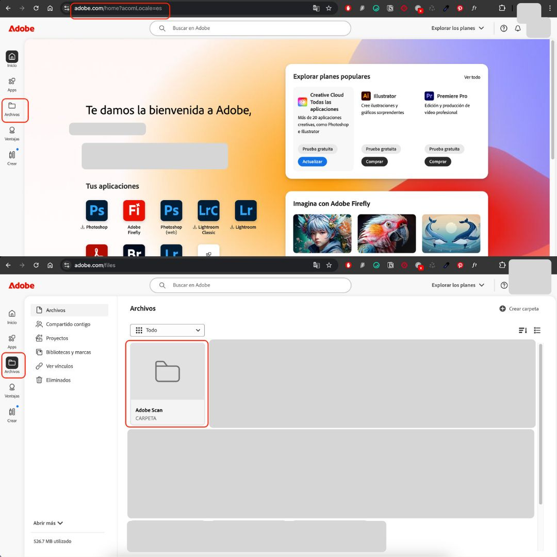
Task: Select Bibliotecas y marcas in the files panel
Action: 70,352
